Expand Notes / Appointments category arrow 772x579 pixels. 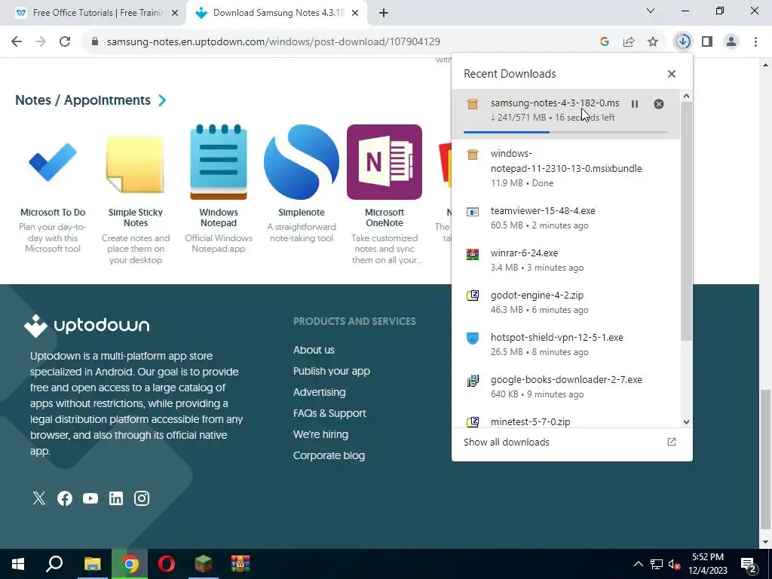coord(162,100)
